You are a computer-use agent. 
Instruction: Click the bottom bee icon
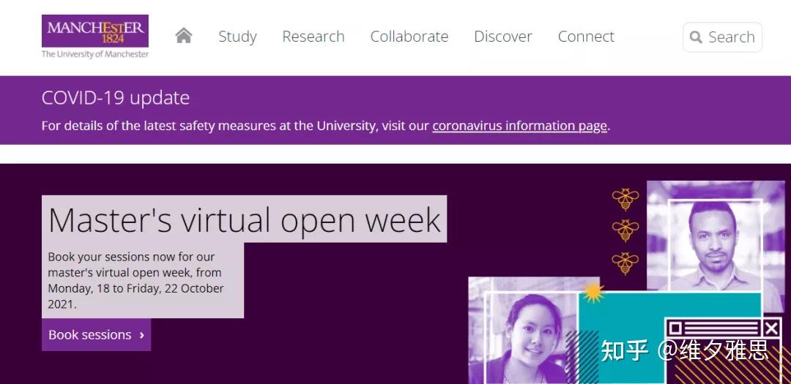coord(625,263)
